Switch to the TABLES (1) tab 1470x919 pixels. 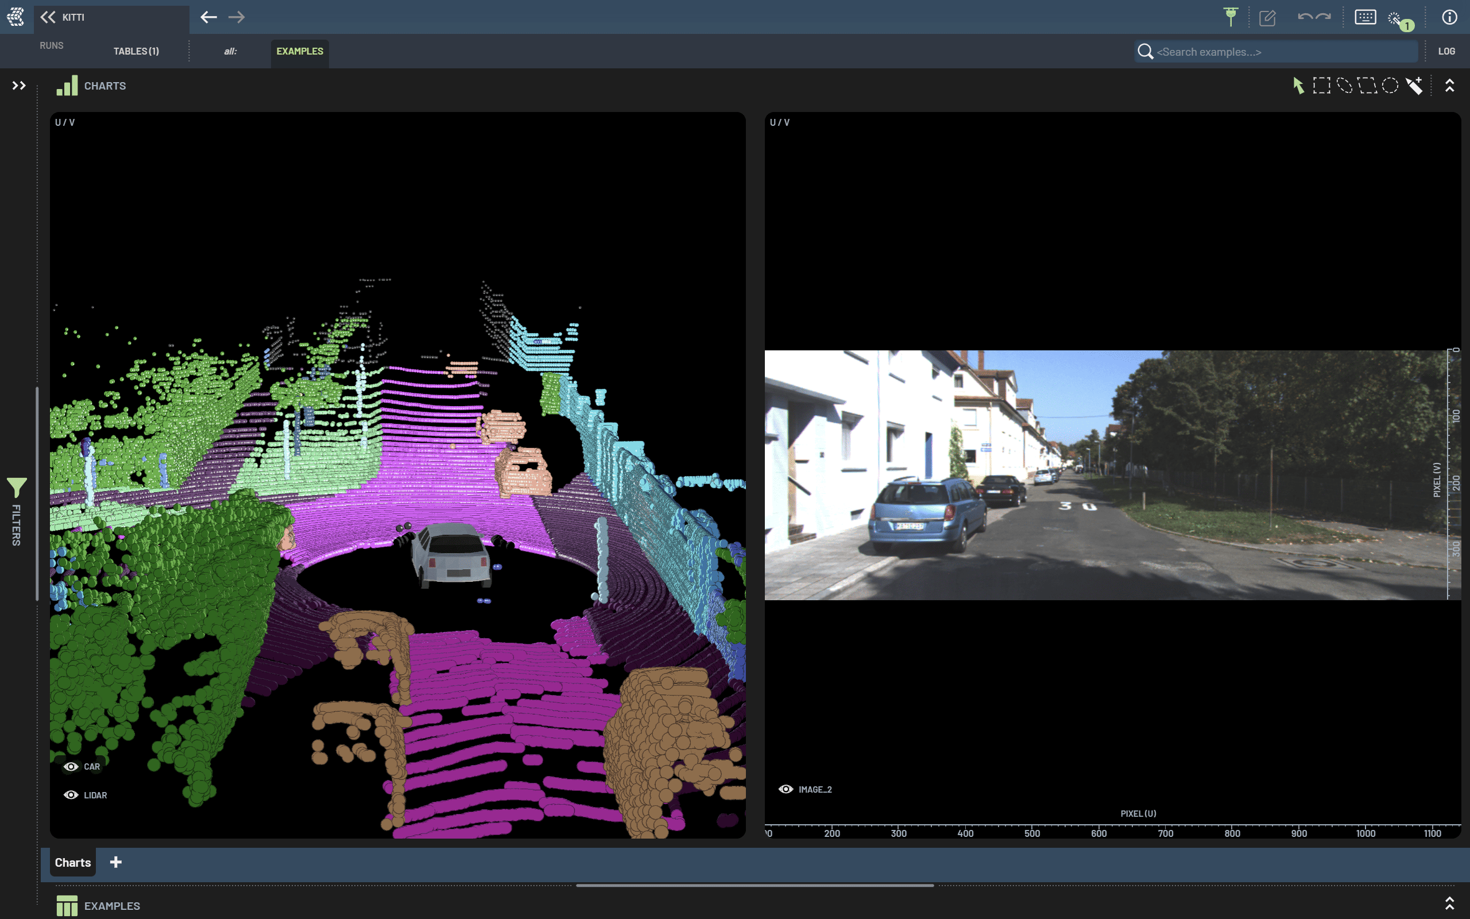[136, 51]
